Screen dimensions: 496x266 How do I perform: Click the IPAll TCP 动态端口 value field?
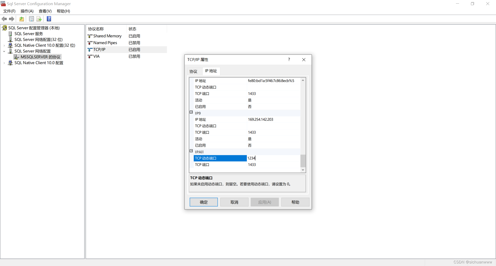pyautogui.click(x=274, y=158)
